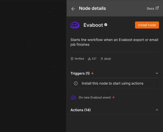Viewport: 163px width, 132px height.
Task: Click the Evaboot node title text
Action: click(x=93, y=25)
